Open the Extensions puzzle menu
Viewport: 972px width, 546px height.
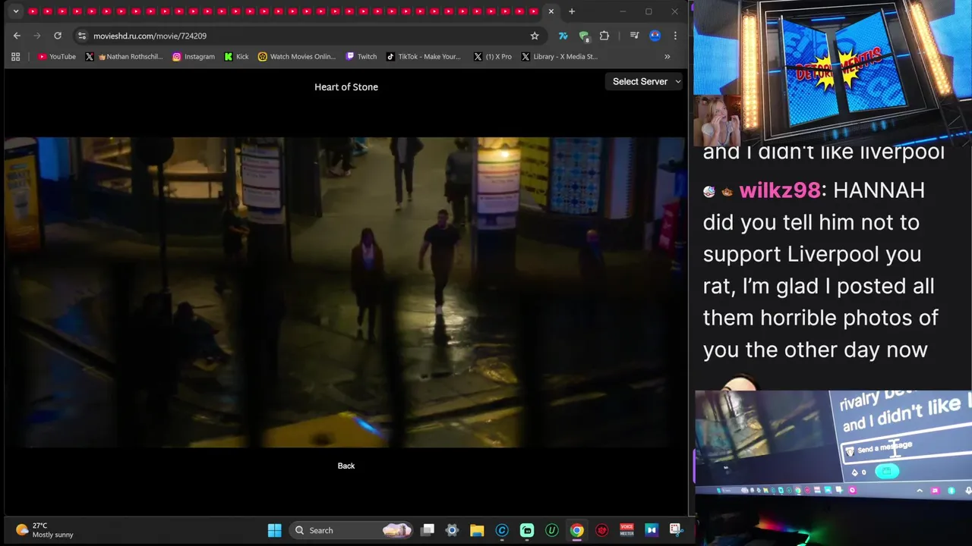tap(604, 36)
